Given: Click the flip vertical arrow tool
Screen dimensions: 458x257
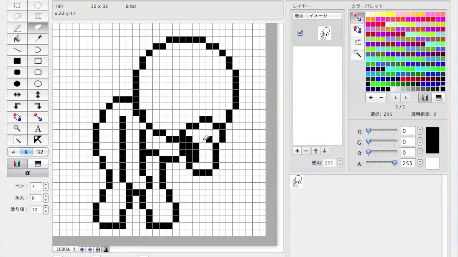Looking at the screenshot, I should pos(38,95).
